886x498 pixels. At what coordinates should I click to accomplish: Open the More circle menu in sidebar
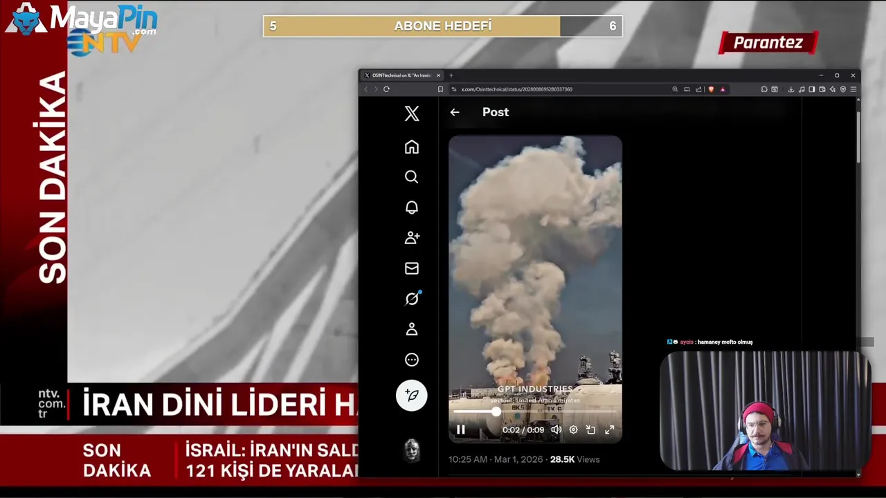(x=412, y=360)
